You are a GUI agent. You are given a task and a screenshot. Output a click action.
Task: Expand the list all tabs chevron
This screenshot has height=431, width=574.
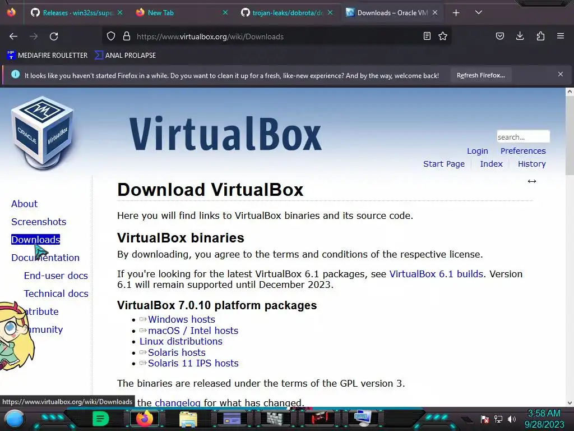pos(479,12)
